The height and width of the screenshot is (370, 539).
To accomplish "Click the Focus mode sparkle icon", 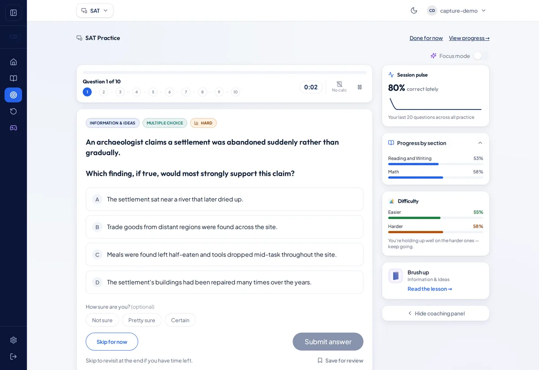I will pos(433,56).
